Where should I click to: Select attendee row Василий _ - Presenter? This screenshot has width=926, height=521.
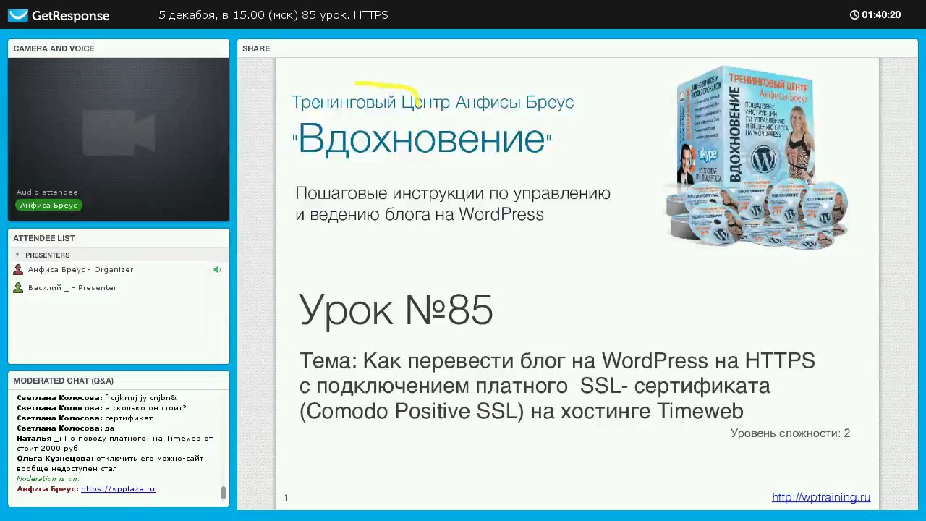pyautogui.click(x=109, y=287)
